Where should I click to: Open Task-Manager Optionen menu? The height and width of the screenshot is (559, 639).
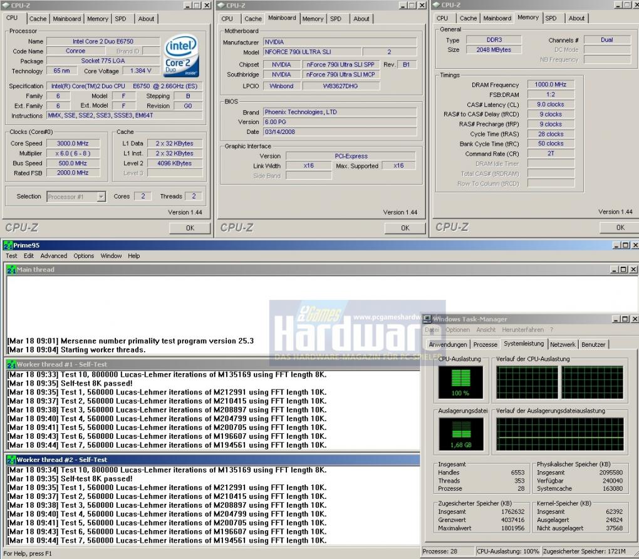457,330
